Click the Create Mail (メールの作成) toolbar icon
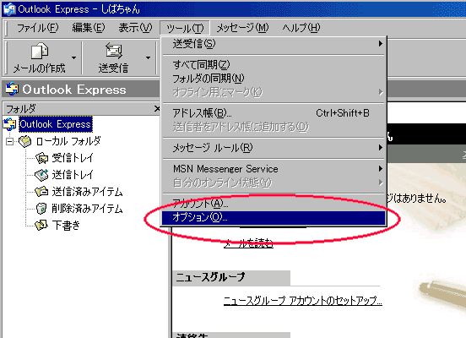 tap(39, 51)
